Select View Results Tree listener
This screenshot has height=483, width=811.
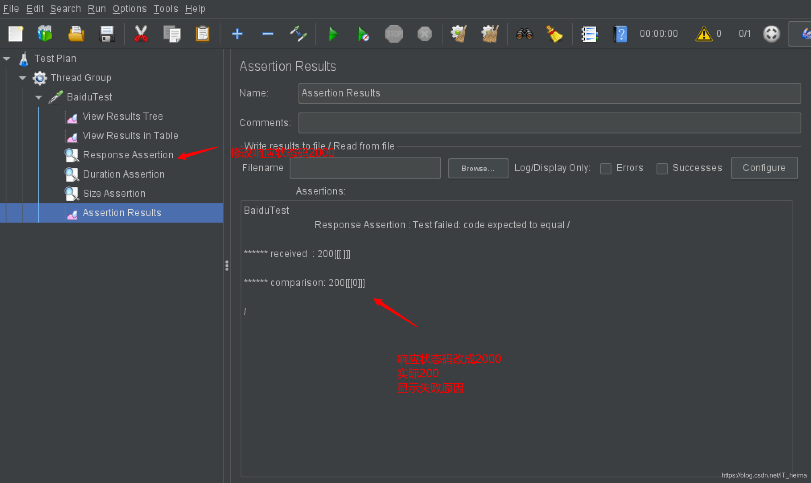pos(123,117)
